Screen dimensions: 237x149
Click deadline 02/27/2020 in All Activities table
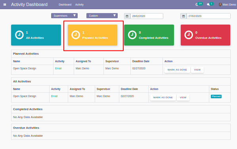click(x=127, y=96)
